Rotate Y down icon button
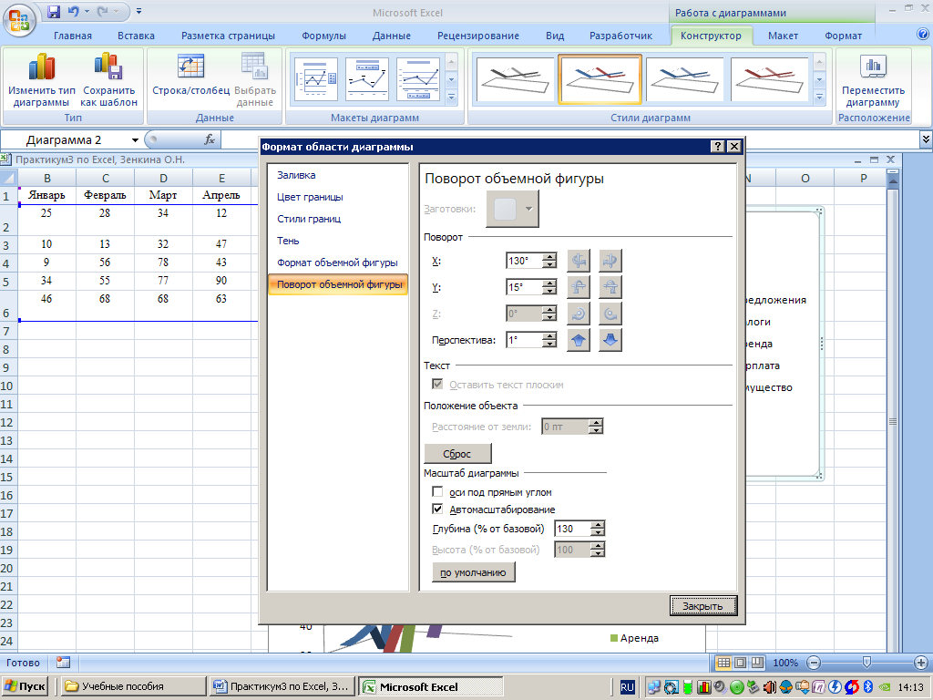 click(x=610, y=287)
